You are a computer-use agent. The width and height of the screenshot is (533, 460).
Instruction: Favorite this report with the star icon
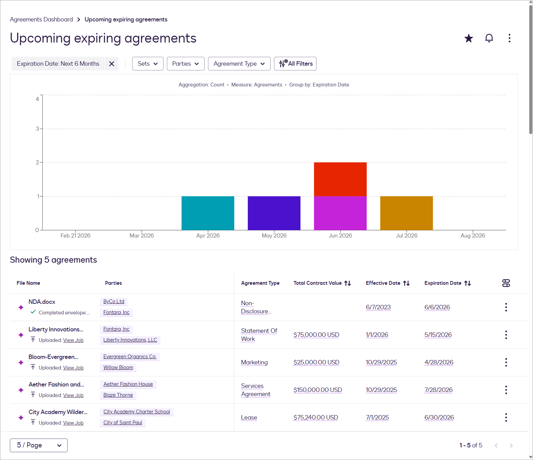(x=469, y=38)
